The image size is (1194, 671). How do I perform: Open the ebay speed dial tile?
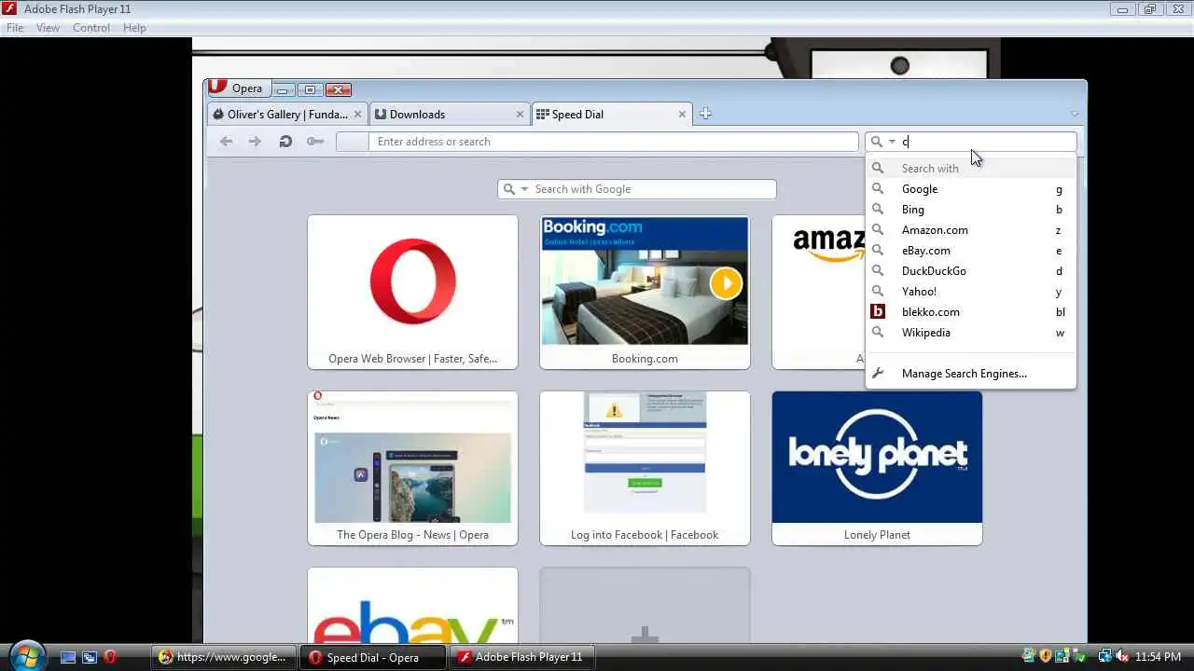click(x=412, y=605)
